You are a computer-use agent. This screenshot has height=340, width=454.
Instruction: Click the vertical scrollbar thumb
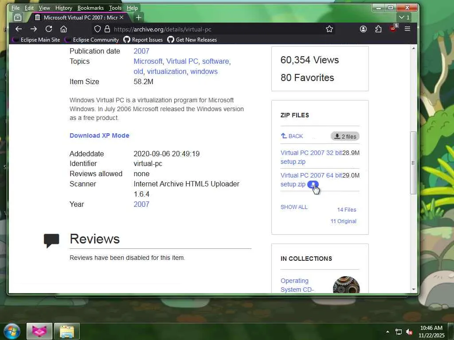click(414, 163)
